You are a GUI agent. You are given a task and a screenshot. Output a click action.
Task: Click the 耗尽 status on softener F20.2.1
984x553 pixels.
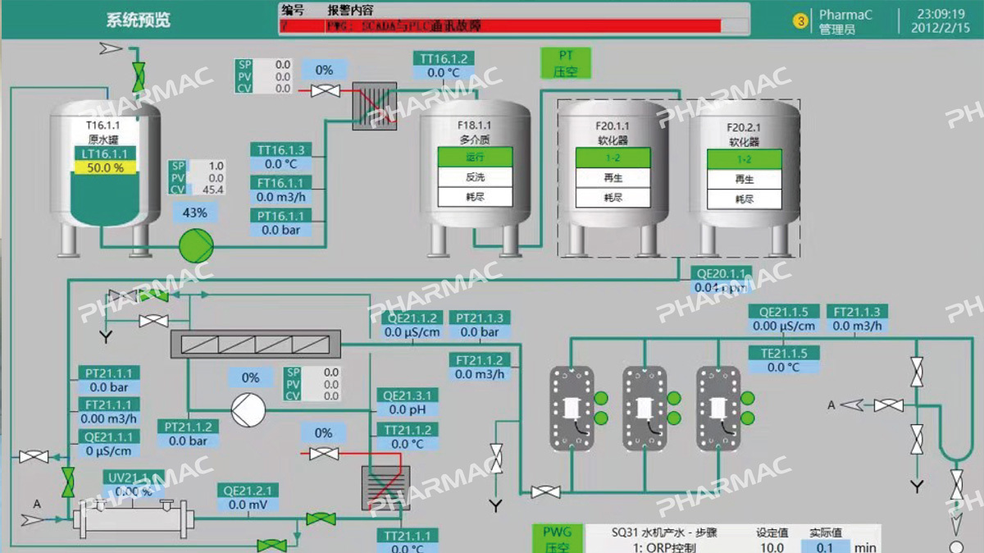click(744, 199)
